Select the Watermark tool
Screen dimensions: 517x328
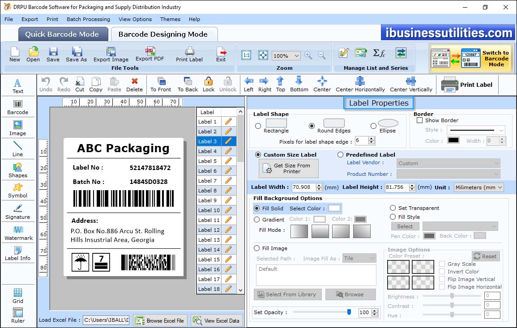tap(18, 233)
